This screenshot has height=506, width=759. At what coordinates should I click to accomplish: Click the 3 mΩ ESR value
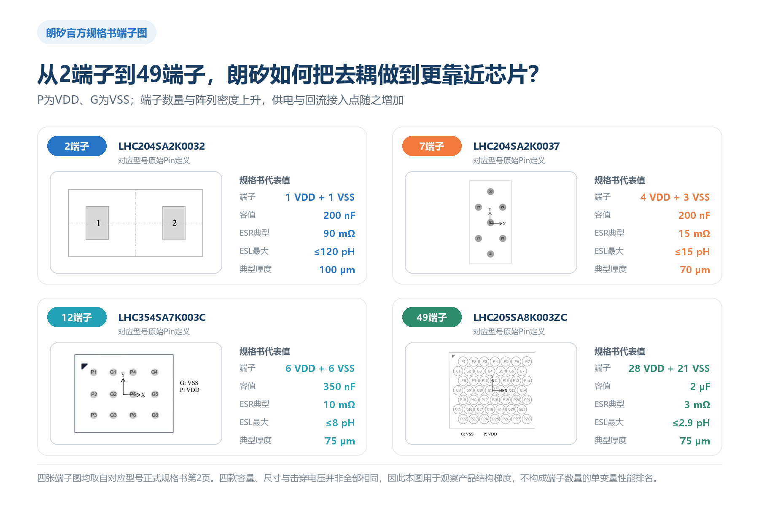coord(697,405)
